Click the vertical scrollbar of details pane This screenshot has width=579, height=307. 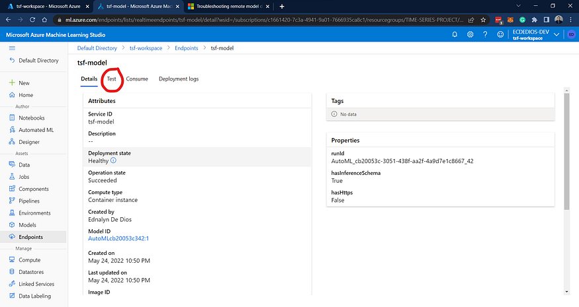(567, 151)
